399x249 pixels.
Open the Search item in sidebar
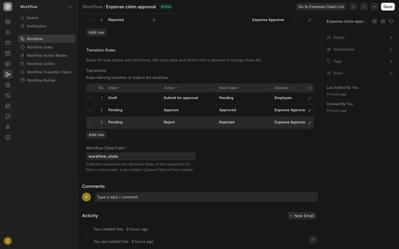(46, 18)
